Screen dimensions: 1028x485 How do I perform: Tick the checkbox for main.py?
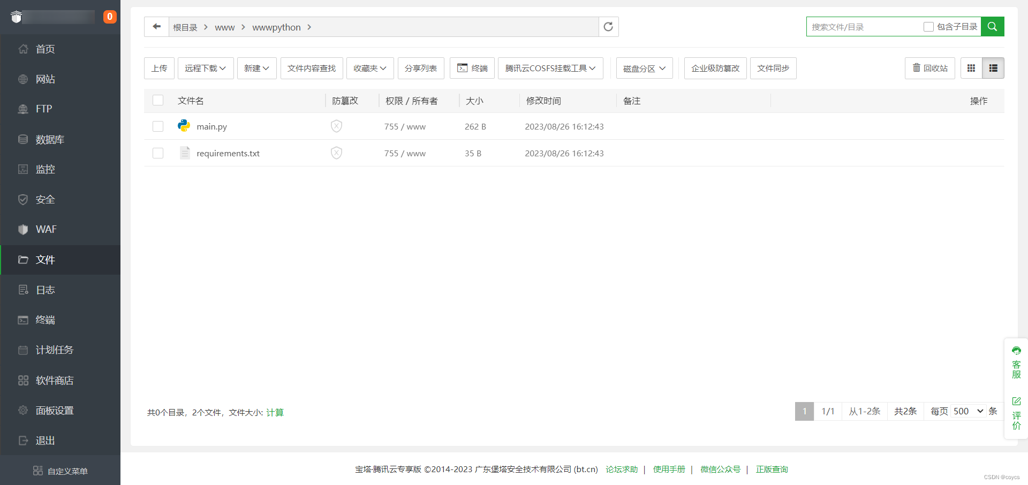pos(158,126)
